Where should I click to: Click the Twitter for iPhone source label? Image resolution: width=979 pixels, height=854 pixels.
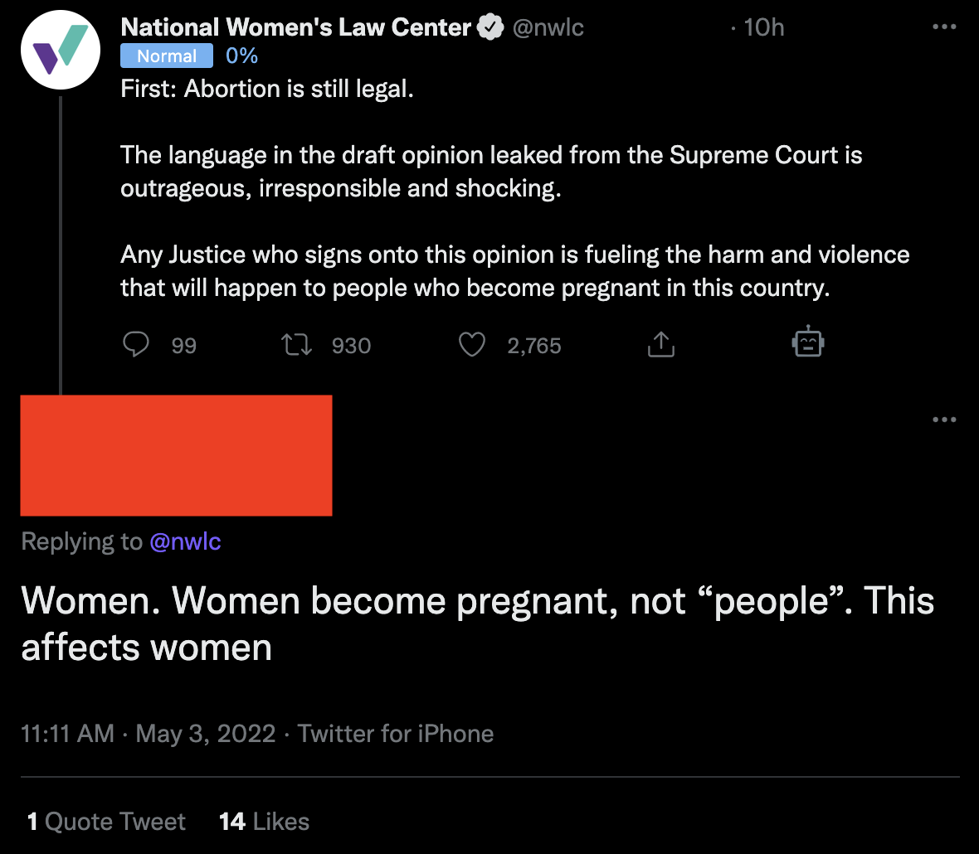point(396,734)
